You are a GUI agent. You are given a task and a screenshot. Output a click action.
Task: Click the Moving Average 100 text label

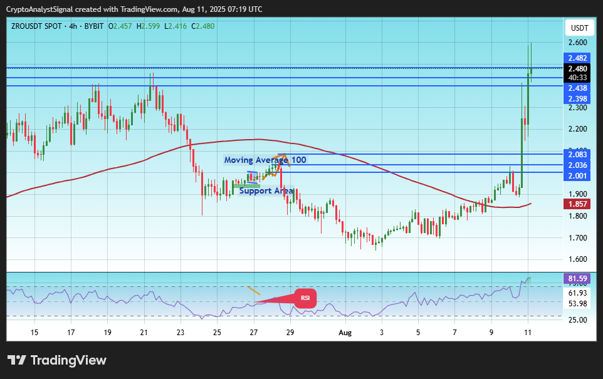[x=265, y=160]
